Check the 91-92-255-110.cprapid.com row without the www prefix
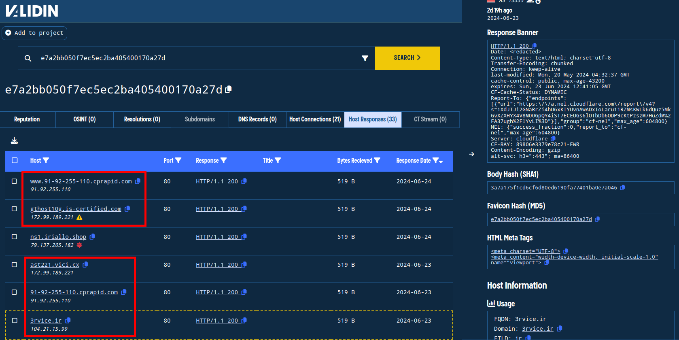Image resolution: width=679 pixels, height=340 pixels. [x=15, y=292]
